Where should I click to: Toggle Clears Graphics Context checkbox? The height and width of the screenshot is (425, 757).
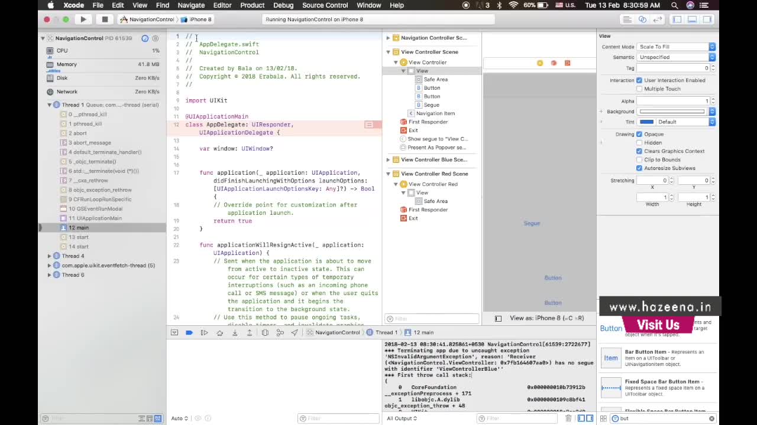[x=639, y=151]
